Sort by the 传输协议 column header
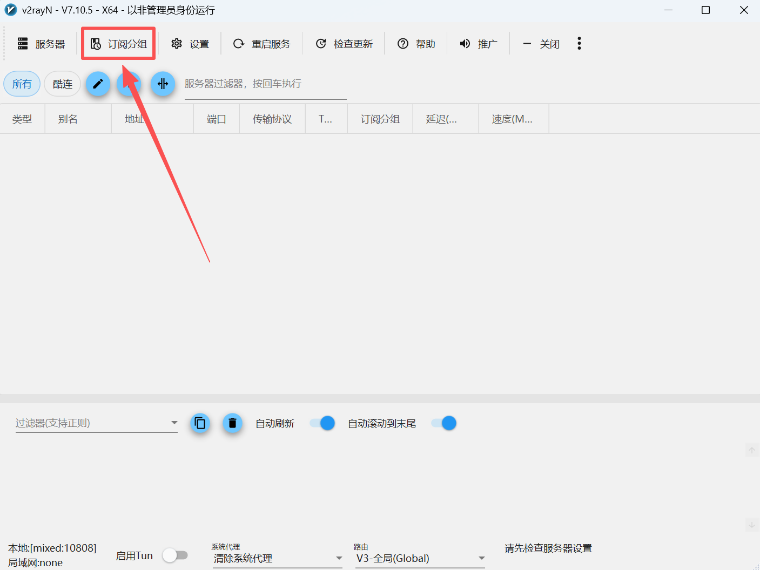760x570 pixels. tap(272, 119)
